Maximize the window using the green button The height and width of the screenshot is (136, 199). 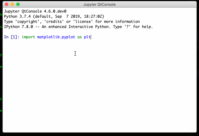pyautogui.click(x=18, y=5)
